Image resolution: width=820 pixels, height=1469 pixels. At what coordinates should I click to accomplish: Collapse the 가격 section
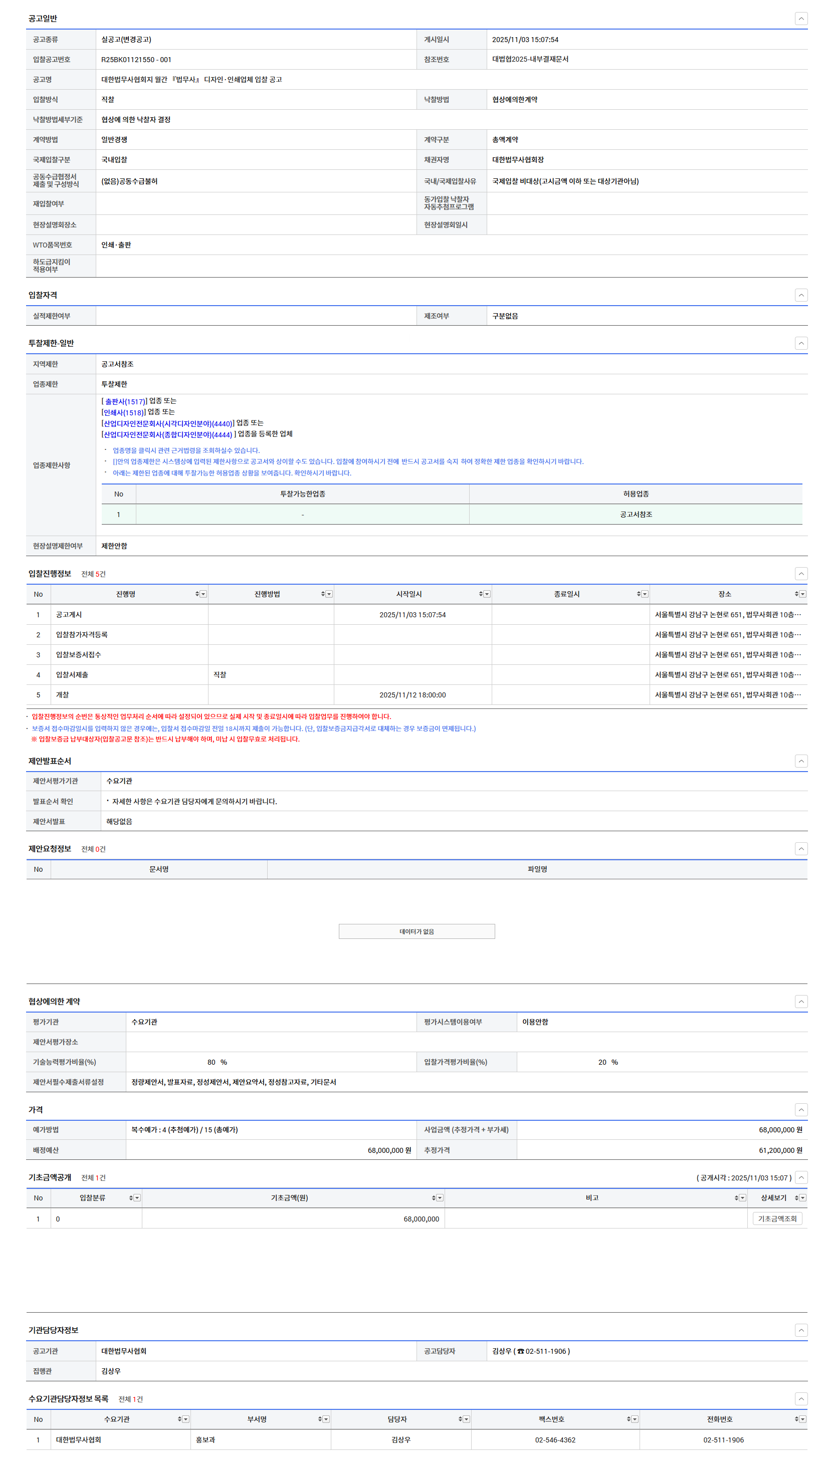(800, 1109)
